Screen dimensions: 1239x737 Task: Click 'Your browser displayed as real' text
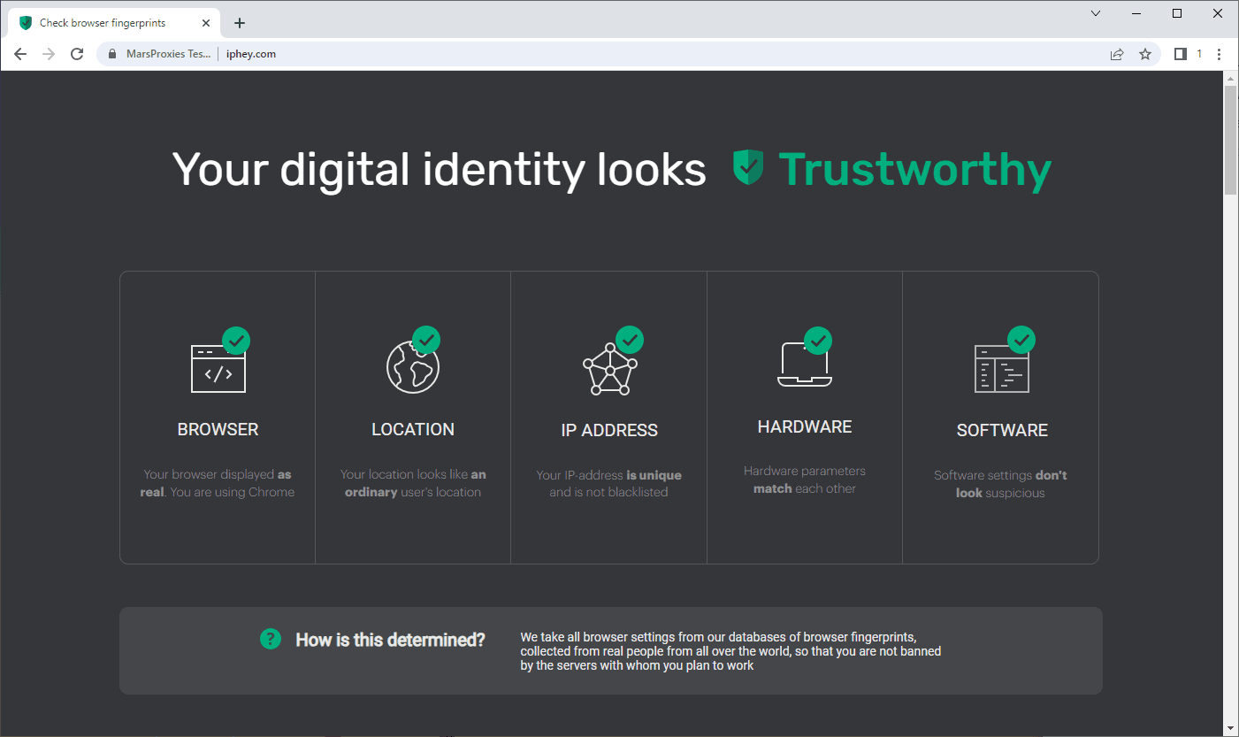(217, 483)
